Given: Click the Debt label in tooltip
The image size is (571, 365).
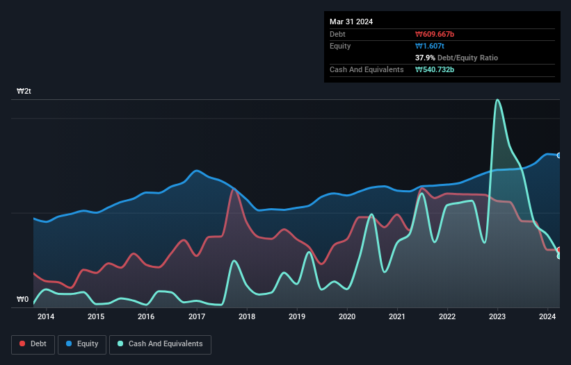Looking at the screenshot, I should point(337,34).
